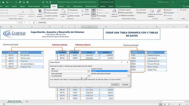Click the Actualizar todo icon

point(63,13)
